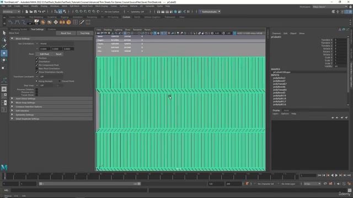Image resolution: width=353 pixels, height=198 pixels.
Task: Click the Open Scene folder icon
Action: (31, 12)
